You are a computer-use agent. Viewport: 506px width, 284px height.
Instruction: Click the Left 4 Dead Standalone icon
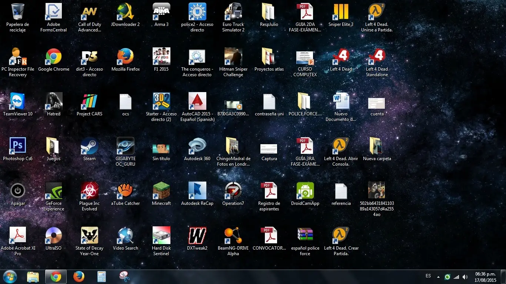point(377,57)
